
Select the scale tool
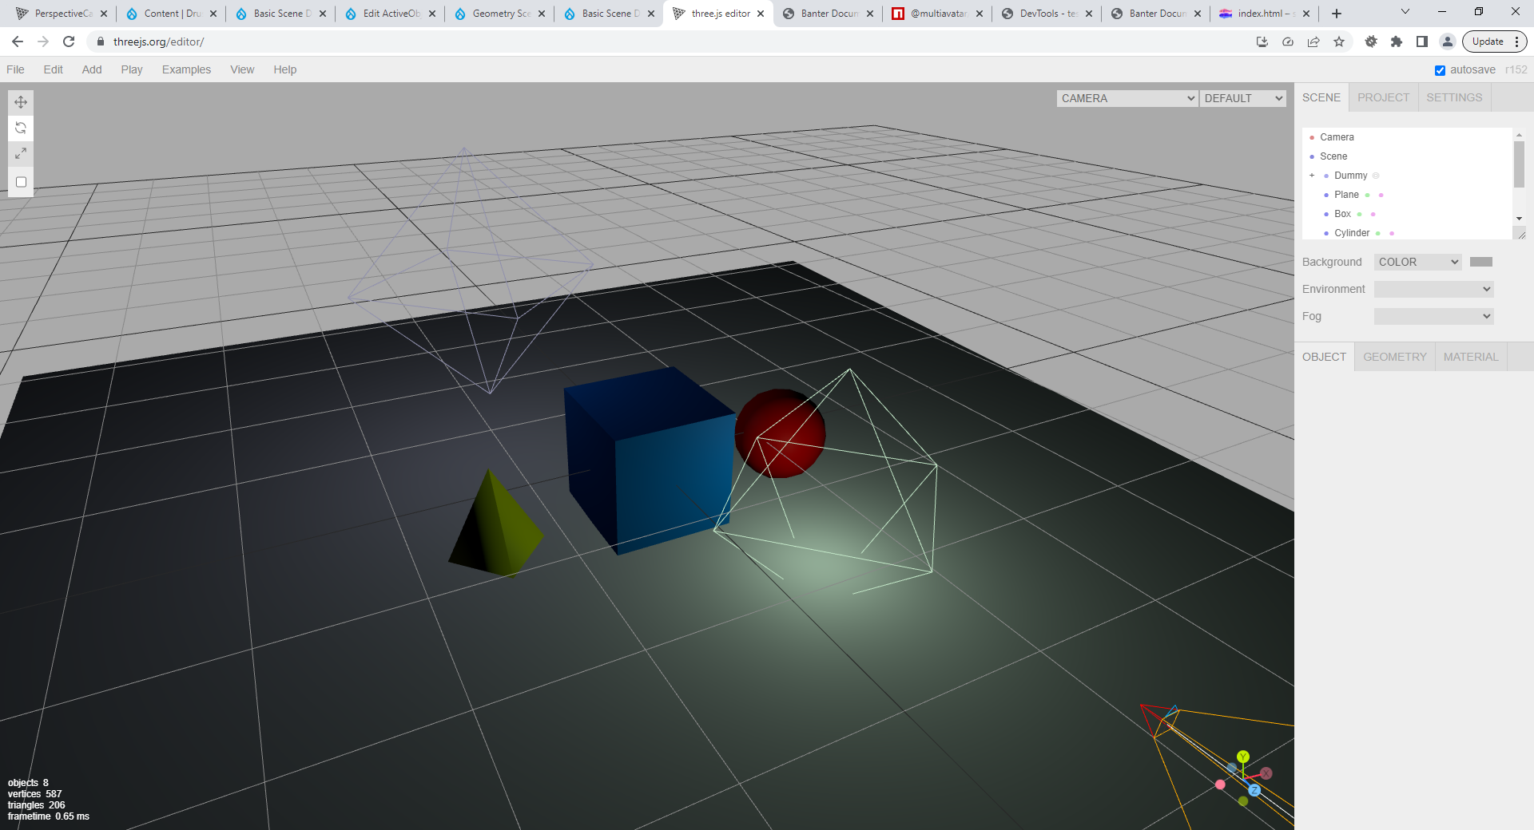pos(21,153)
